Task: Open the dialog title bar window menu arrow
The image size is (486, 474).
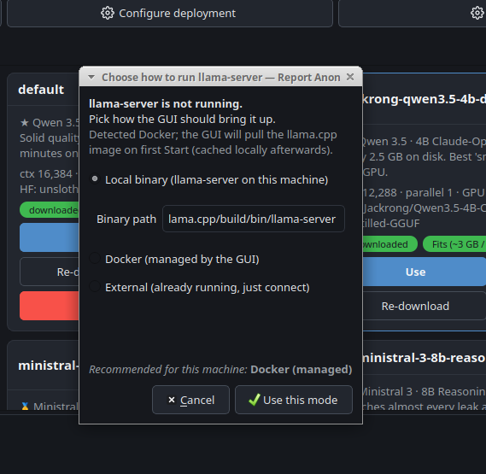Action: tap(91, 77)
